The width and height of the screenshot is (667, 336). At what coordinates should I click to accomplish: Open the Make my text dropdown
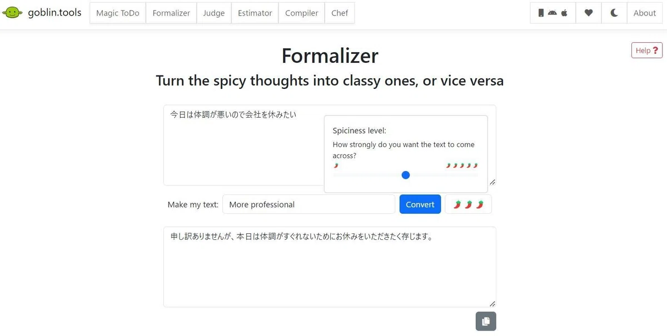click(308, 204)
